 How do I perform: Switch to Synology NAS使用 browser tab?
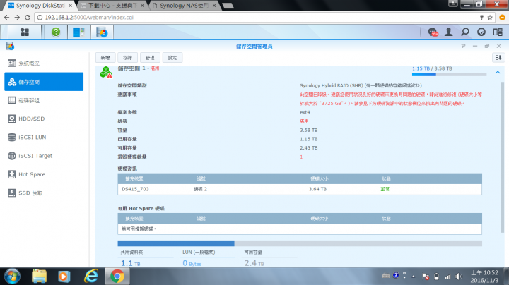click(x=184, y=6)
